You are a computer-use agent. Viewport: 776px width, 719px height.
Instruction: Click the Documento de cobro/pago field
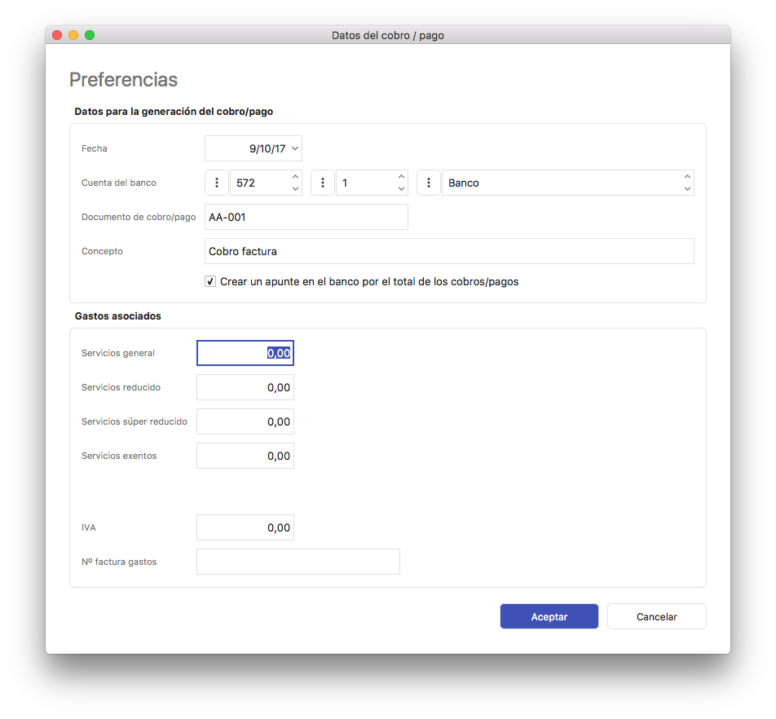pos(306,218)
